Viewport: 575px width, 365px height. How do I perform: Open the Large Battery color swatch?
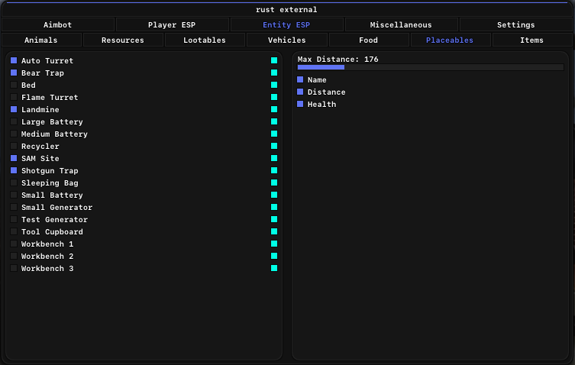coord(274,121)
